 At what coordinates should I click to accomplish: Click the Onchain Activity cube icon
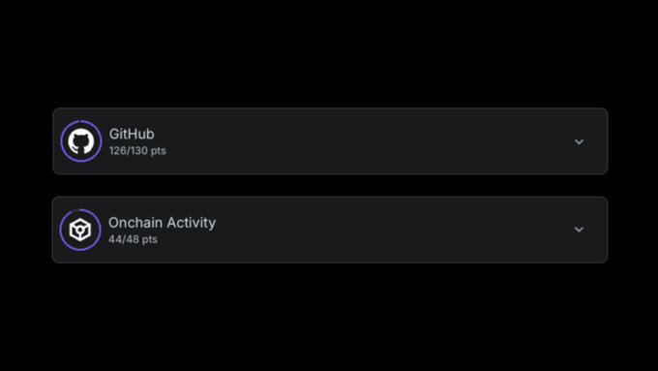[x=80, y=230]
